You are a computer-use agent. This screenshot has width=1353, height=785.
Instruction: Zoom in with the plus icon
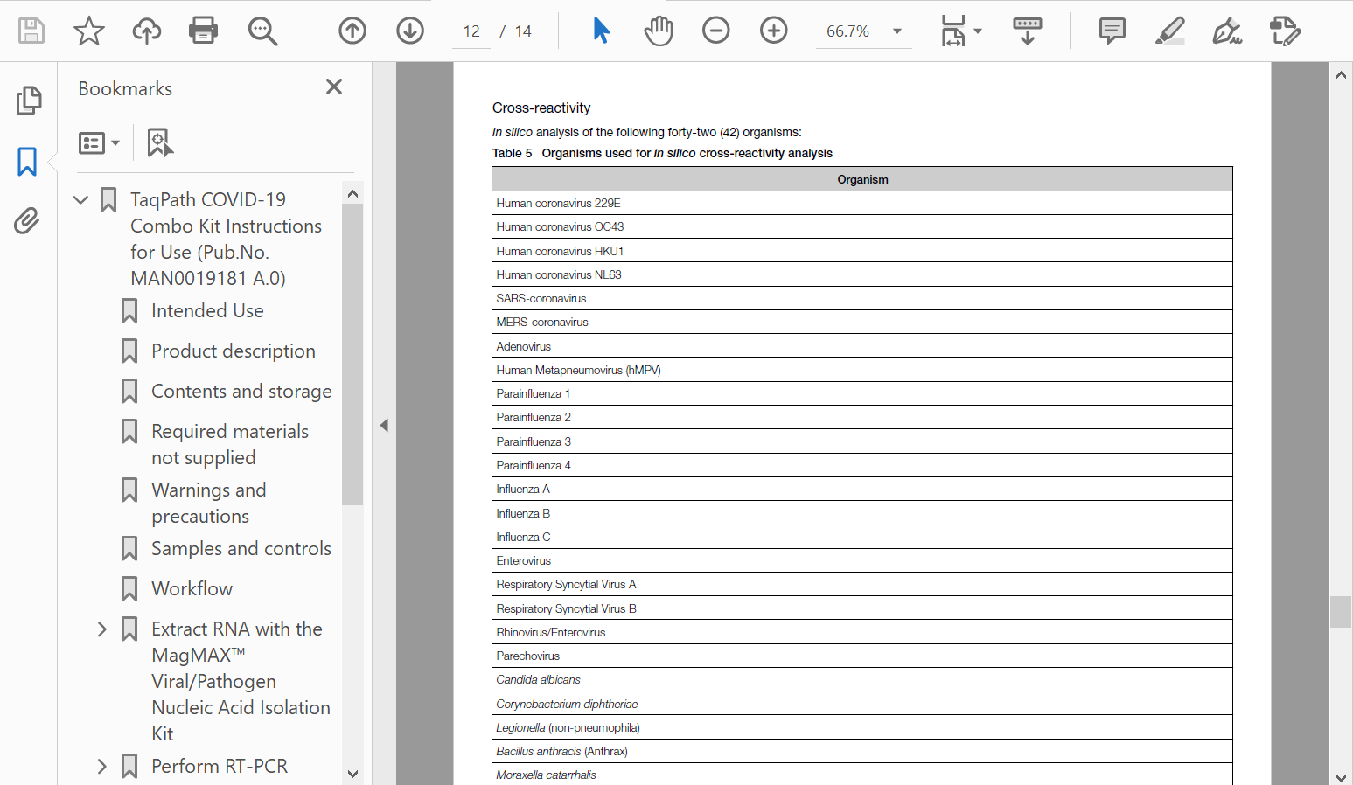coord(774,31)
